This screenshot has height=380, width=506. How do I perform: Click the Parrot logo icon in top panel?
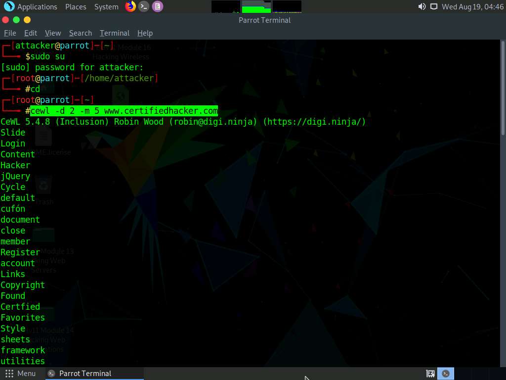click(x=9, y=6)
